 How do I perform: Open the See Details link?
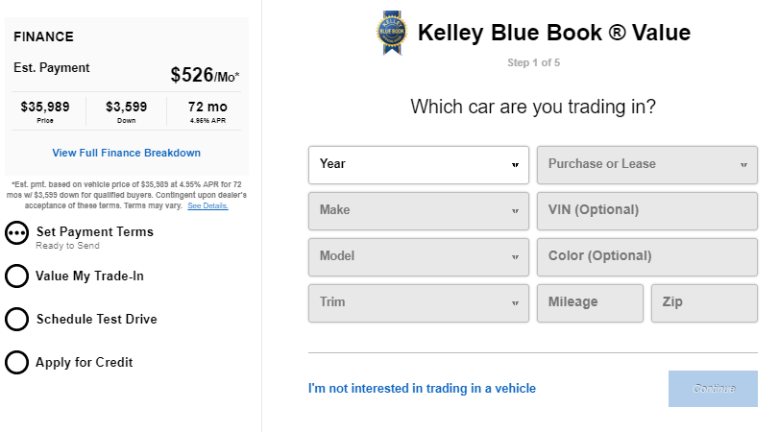coord(207,205)
